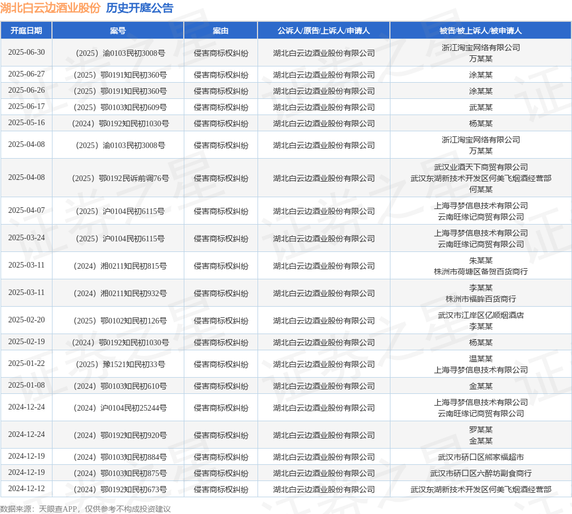This screenshot has height=514, width=572.
Task: Select defendant 武某某 in the 2025-06-17 row
Action: [x=481, y=107]
